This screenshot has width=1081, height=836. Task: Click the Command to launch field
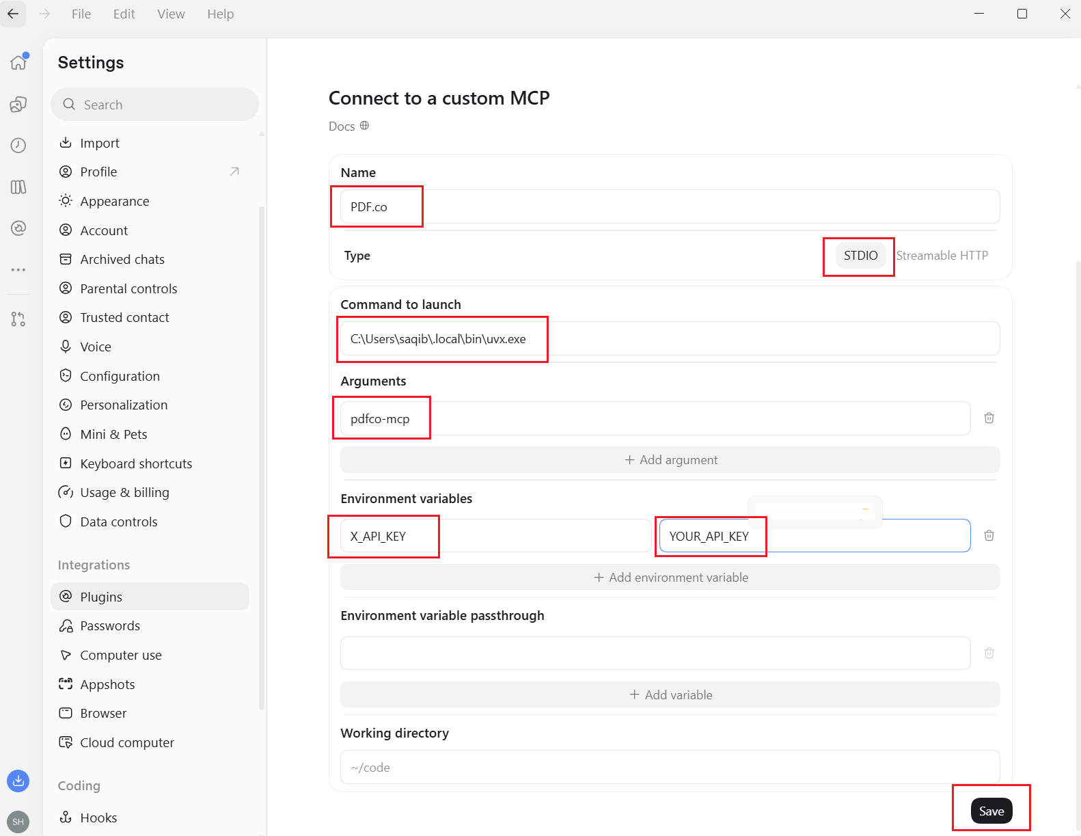click(x=670, y=338)
